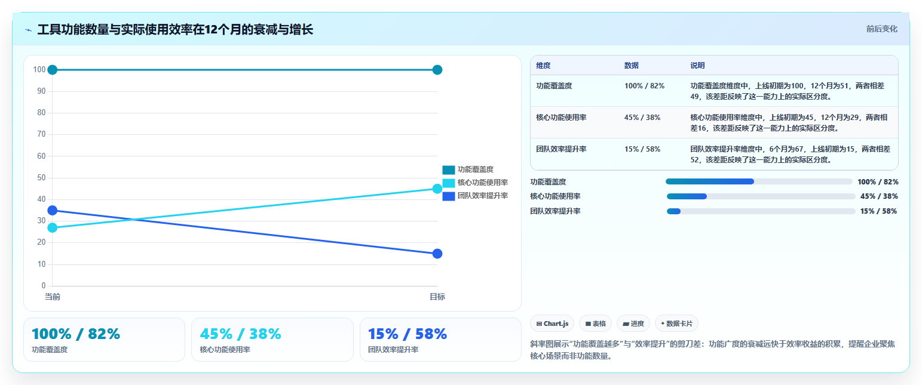This screenshot has height=385, width=922.
Task: Click 团队效率提升率 legend label in chart
Action: [483, 196]
